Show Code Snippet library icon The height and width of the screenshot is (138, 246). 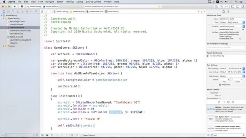[224, 102]
